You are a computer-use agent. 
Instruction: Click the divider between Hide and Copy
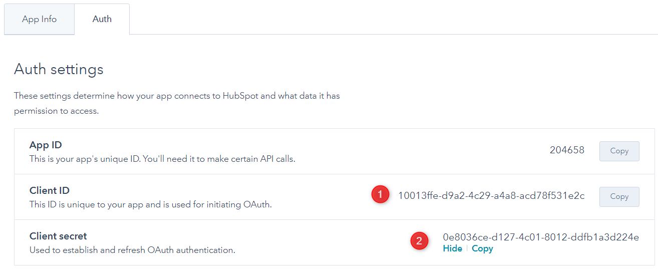(467, 248)
